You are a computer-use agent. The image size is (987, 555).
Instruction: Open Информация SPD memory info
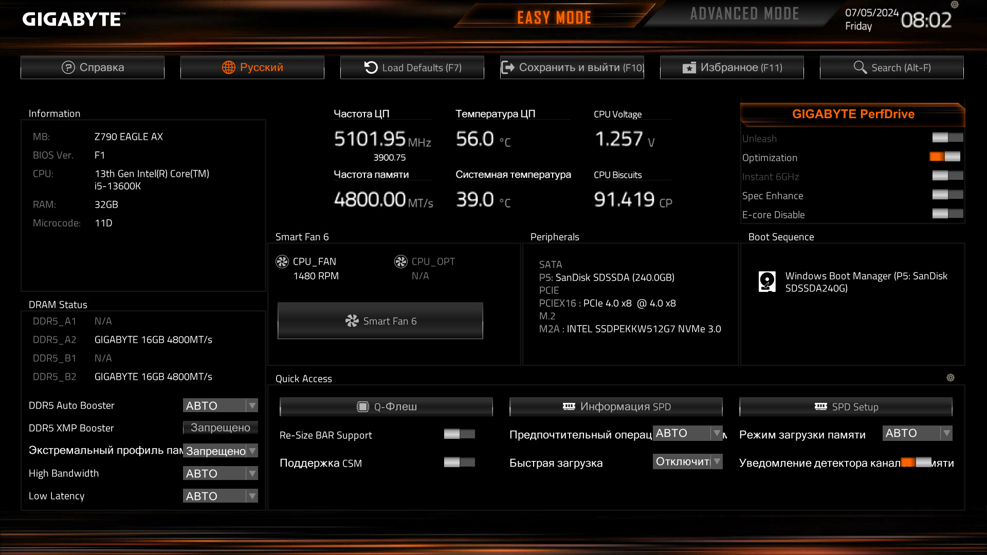click(x=616, y=406)
